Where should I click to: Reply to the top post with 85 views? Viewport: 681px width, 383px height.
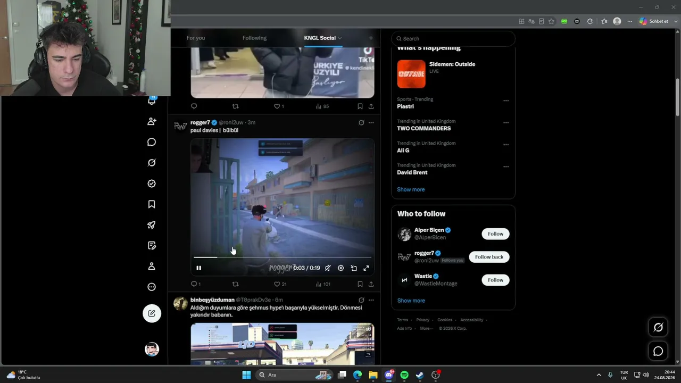[194, 106]
